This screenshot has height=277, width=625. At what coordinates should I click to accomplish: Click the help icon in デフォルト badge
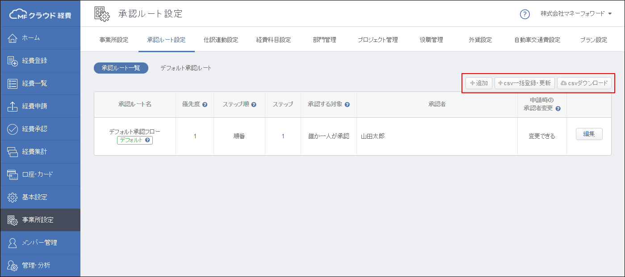[x=147, y=140]
